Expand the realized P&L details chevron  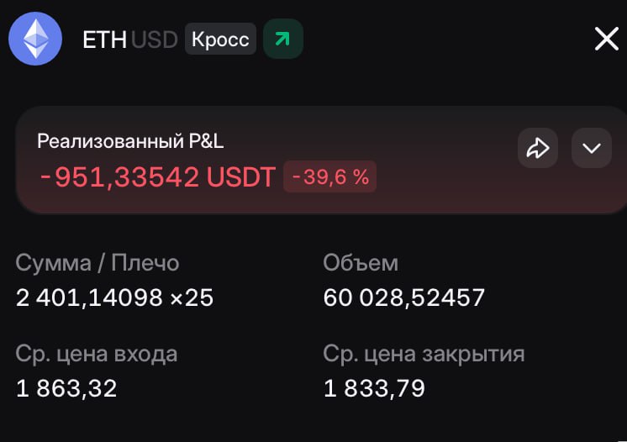click(x=591, y=149)
